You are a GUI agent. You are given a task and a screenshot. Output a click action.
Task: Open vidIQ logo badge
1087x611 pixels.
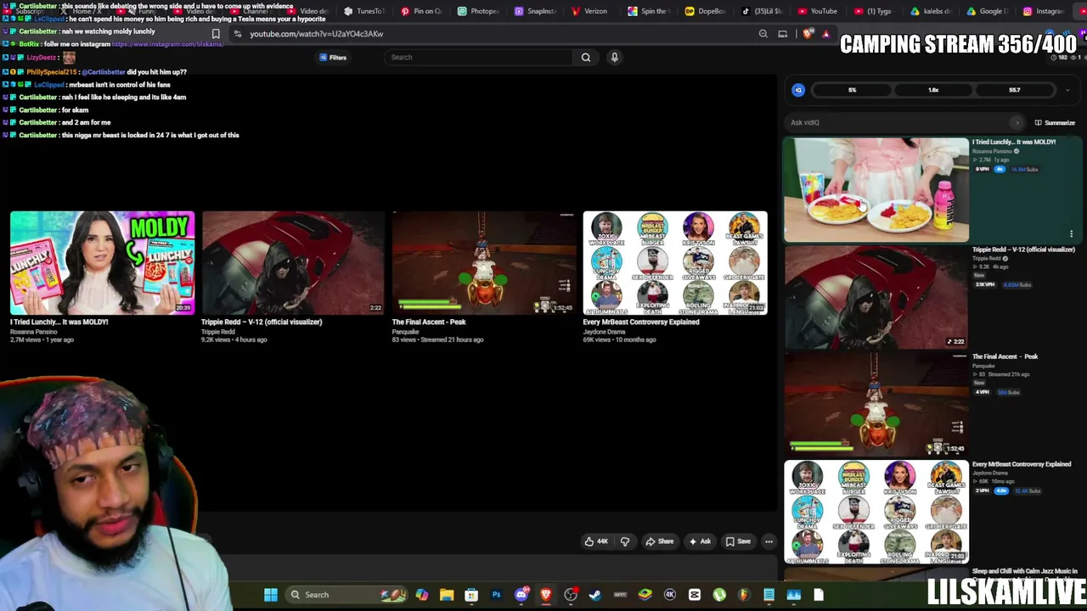coord(798,90)
